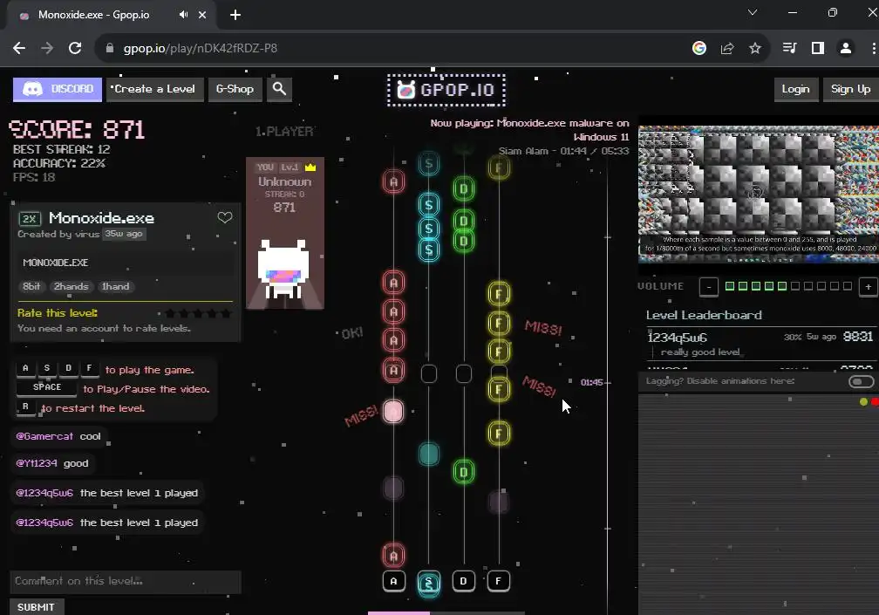Click the 01:45 timeline marker

pos(591,382)
